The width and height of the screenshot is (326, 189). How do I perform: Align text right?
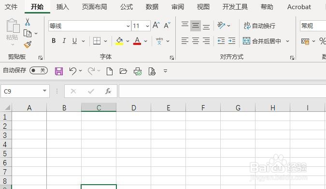point(206,41)
